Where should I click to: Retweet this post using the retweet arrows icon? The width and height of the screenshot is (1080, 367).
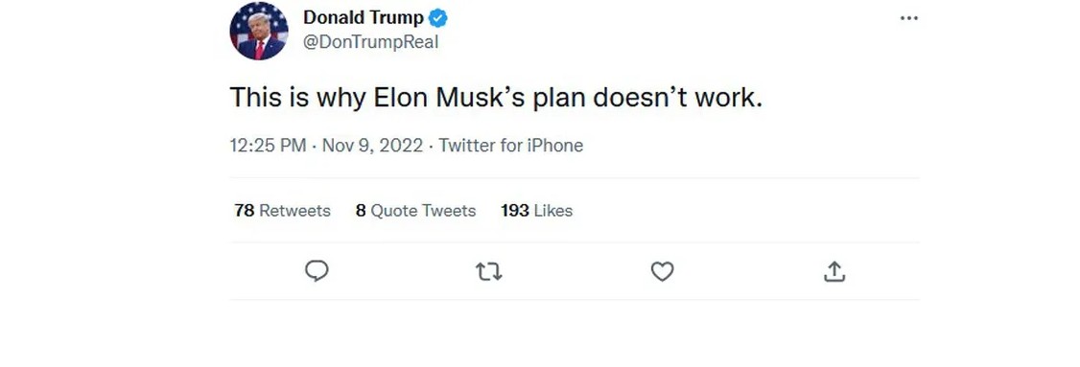click(x=489, y=272)
